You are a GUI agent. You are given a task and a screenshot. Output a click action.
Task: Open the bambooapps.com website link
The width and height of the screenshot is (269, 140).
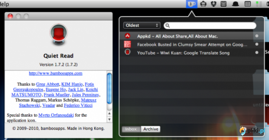(55, 73)
